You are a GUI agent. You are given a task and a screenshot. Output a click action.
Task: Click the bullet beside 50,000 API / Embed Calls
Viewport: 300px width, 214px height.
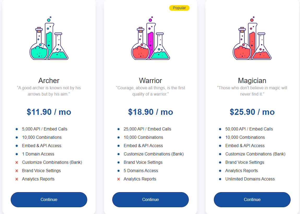pyautogui.click(x=220, y=129)
